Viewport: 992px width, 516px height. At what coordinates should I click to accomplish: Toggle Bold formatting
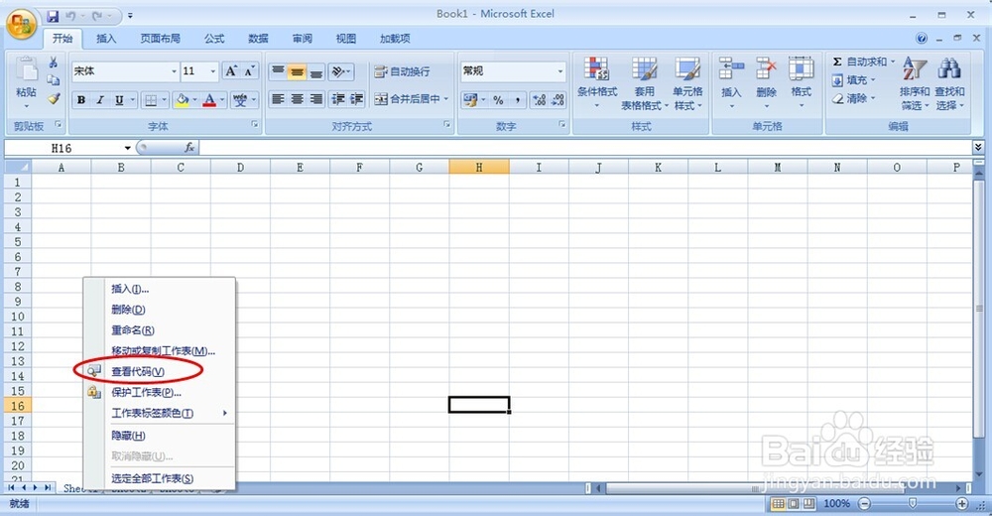point(81,100)
